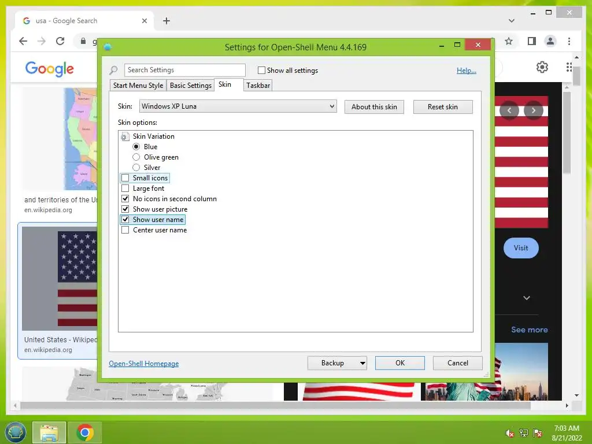Open the Help link
The height and width of the screenshot is (444, 592).
coord(467,70)
